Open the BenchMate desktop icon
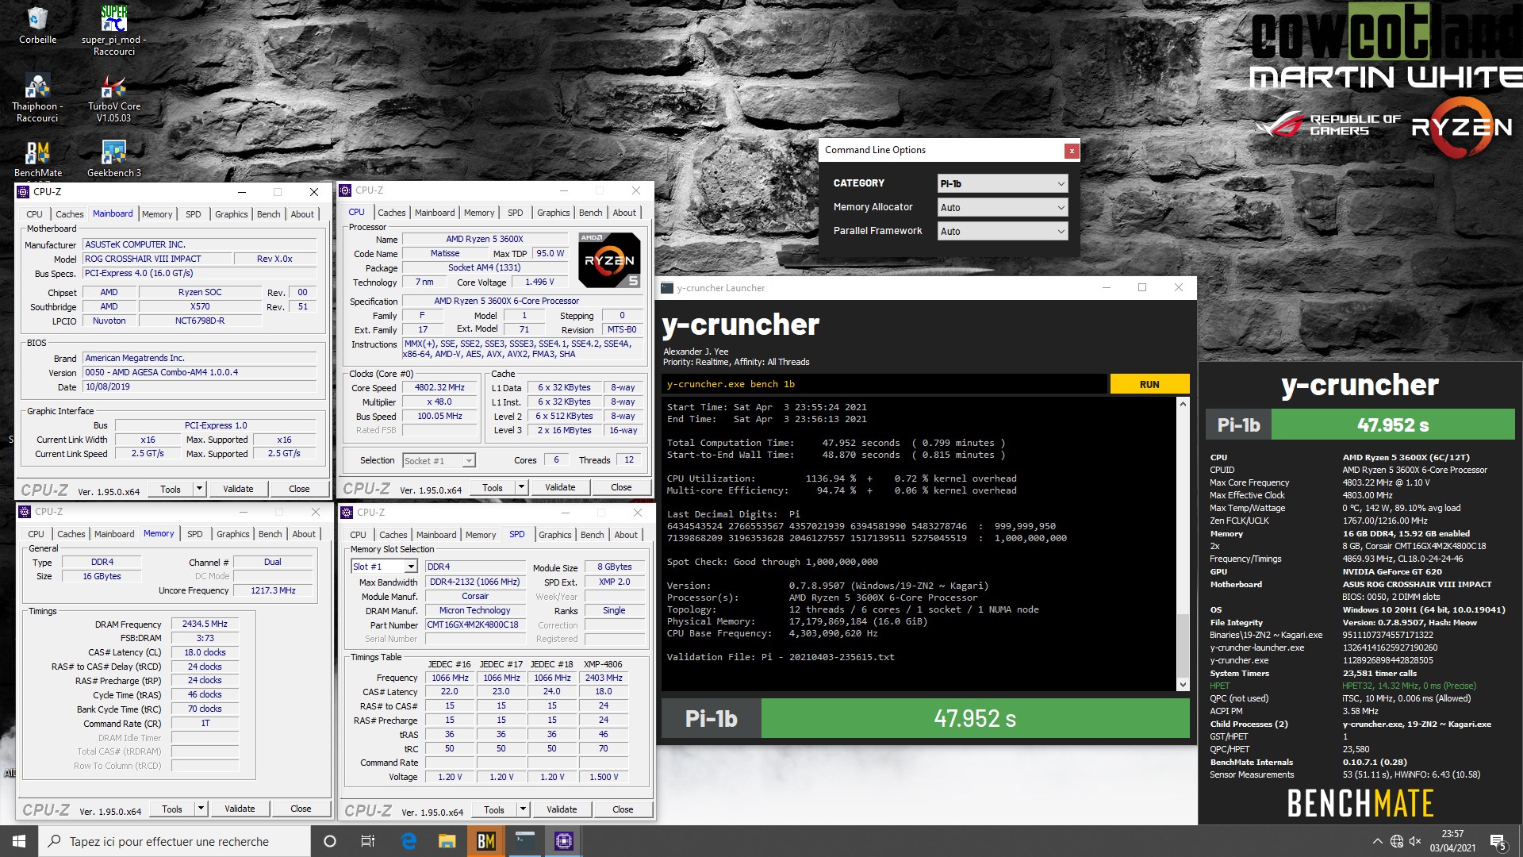Screen dimensions: 1523x857 (x=37, y=159)
